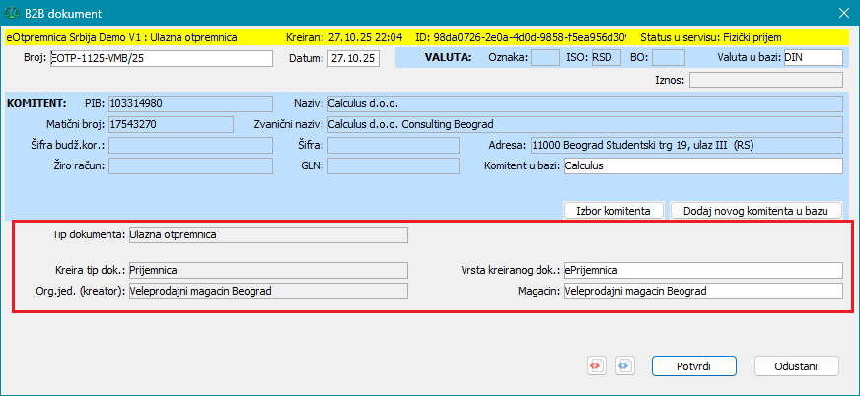Select the Zvanični naziv field
The image size is (860, 396).
[x=583, y=124]
